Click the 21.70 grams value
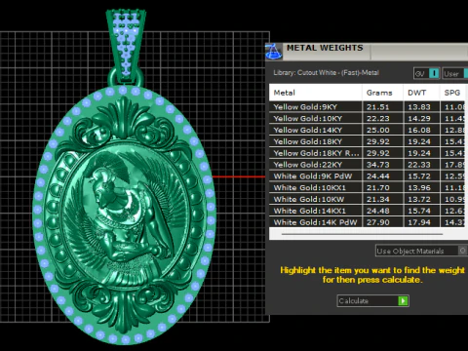The height and width of the screenshot is (351, 468). 377,187
